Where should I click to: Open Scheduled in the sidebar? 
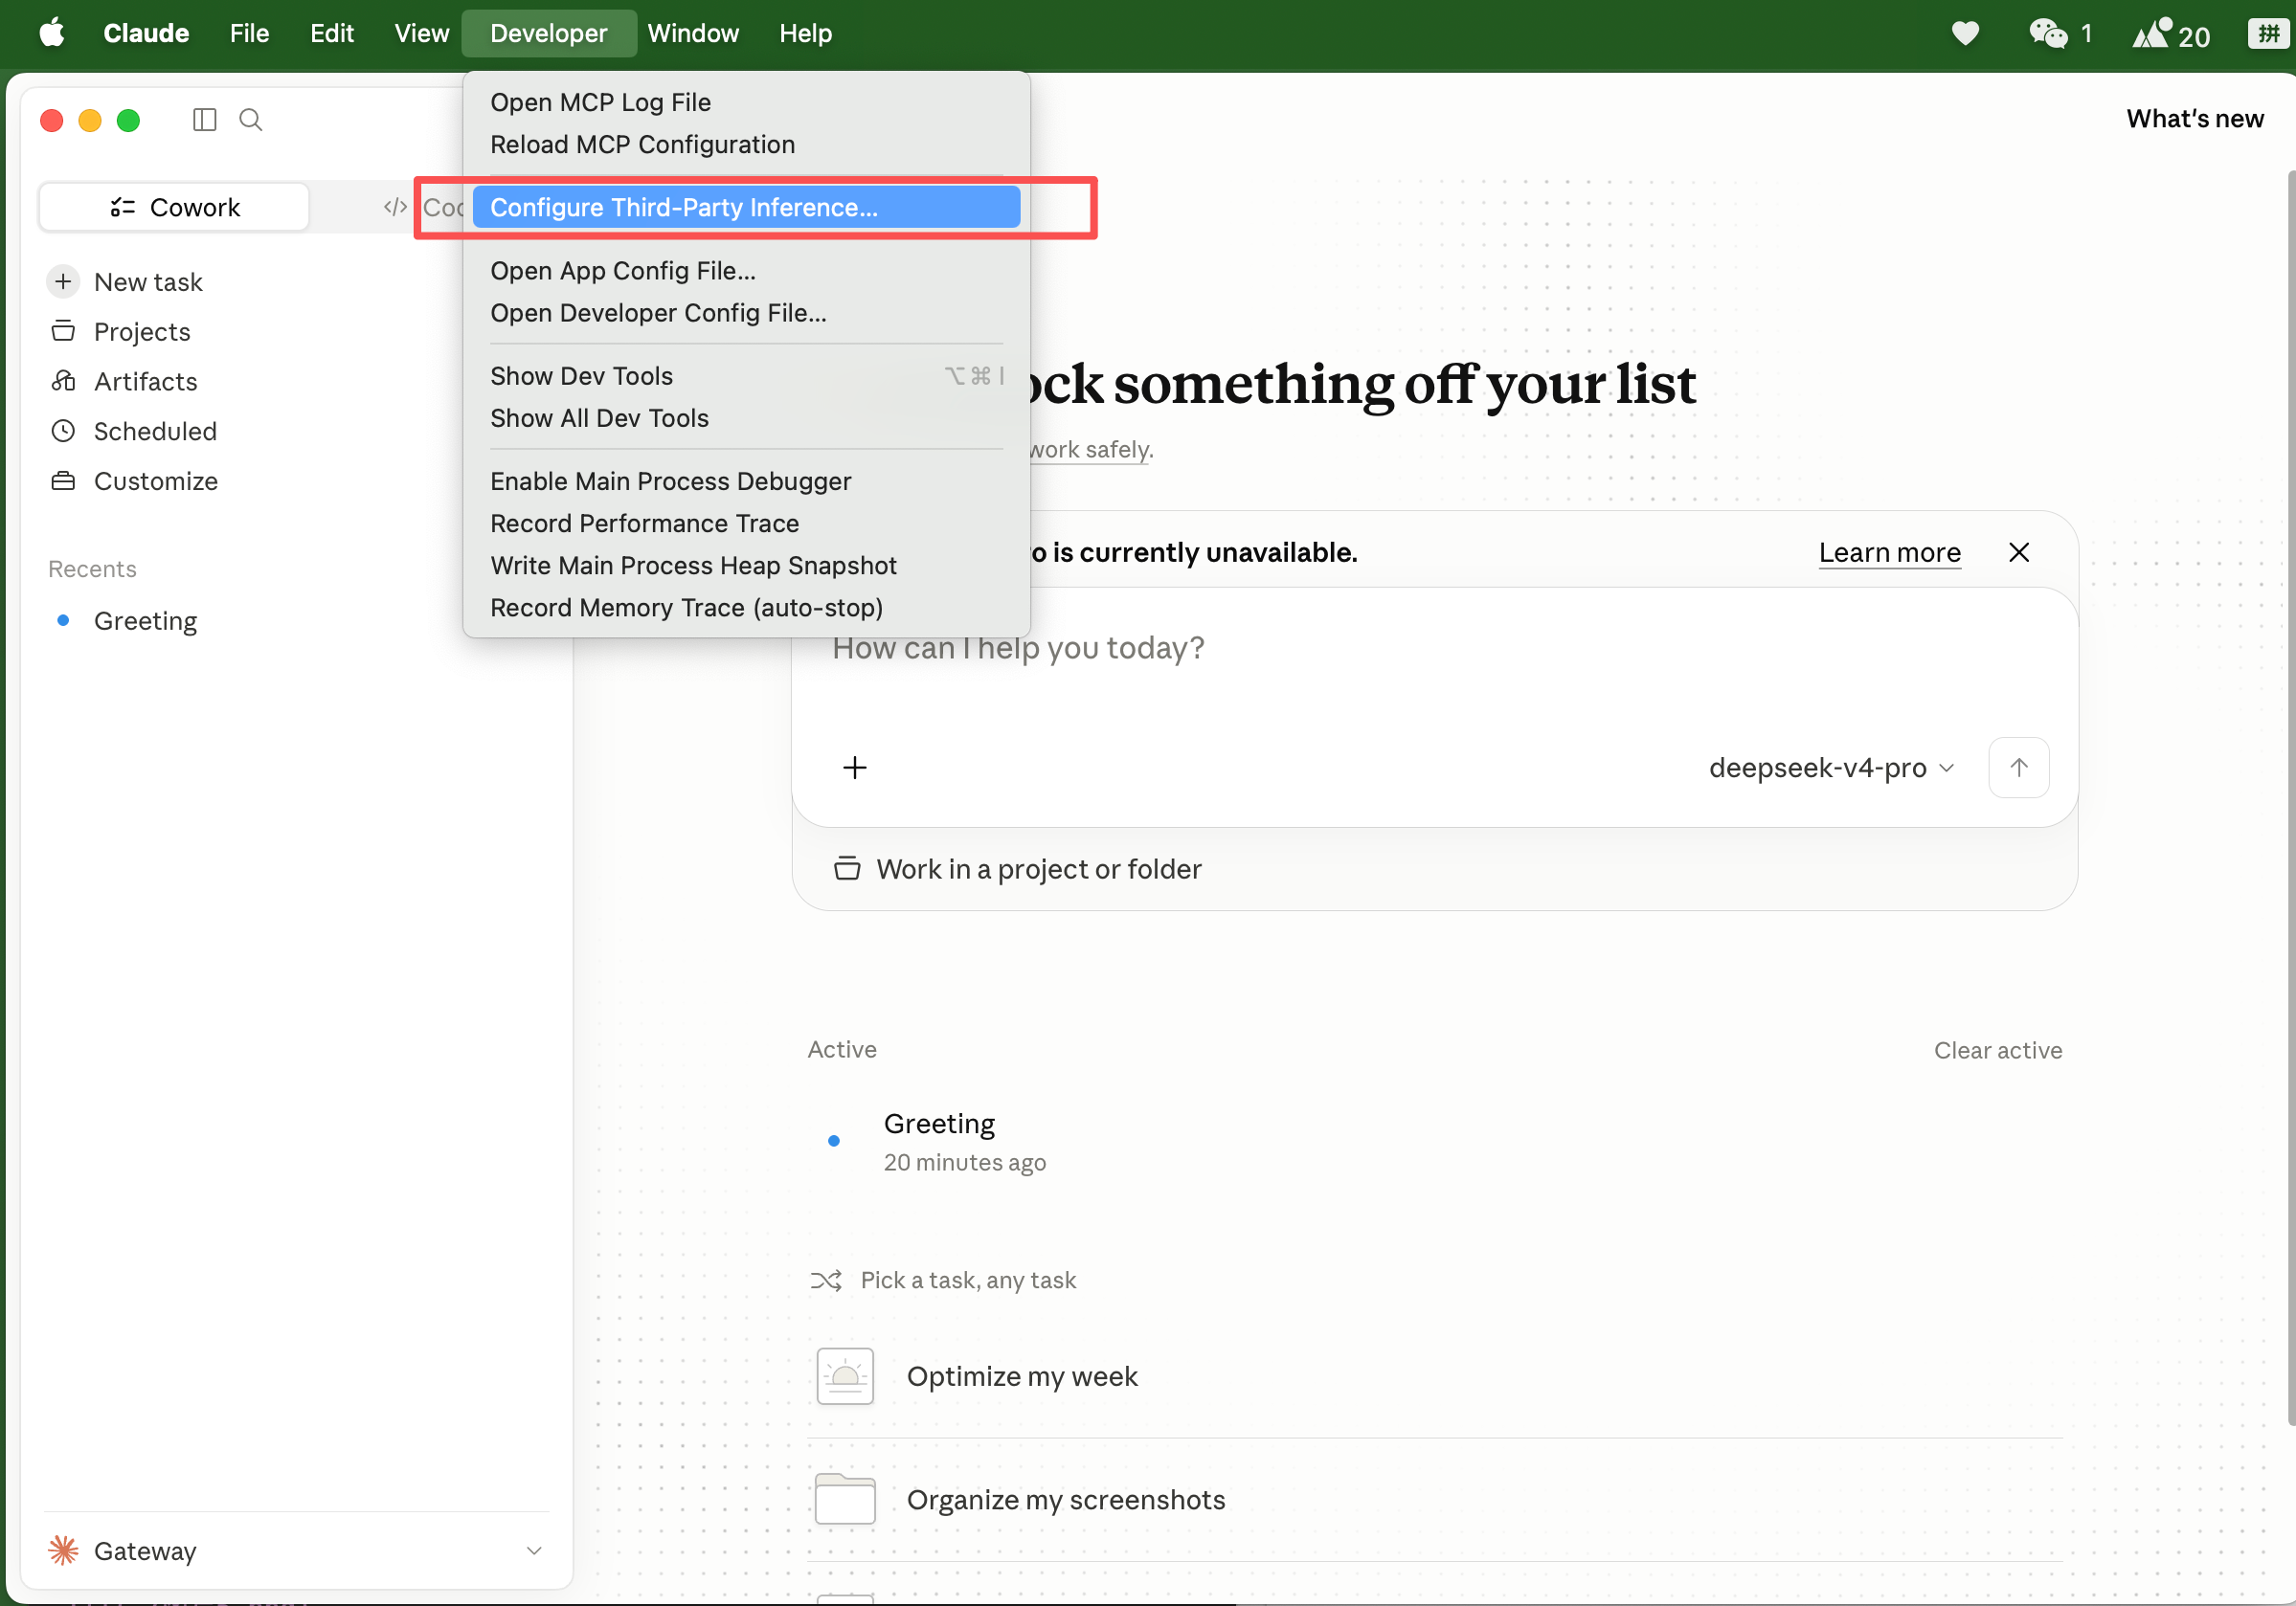coord(155,431)
